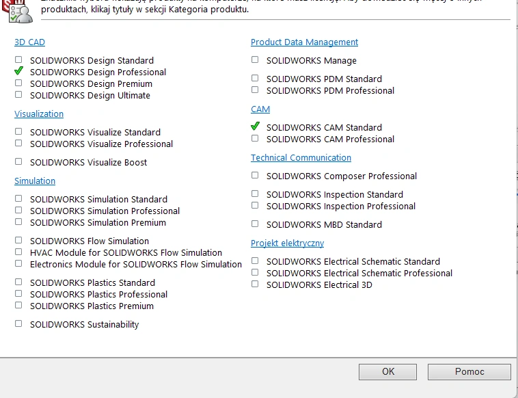Click the SOLIDWORKS Manage label
This screenshot has width=518, height=398.
(312, 61)
